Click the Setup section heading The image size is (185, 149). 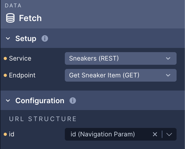tap(26, 38)
